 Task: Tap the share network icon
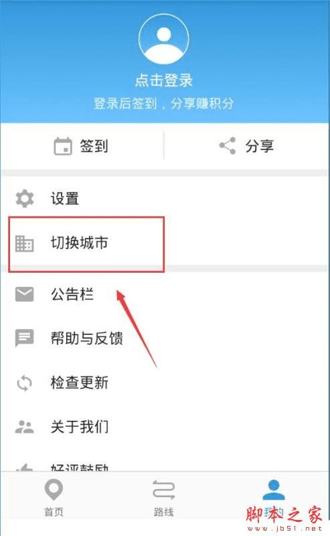click(228, 146)
